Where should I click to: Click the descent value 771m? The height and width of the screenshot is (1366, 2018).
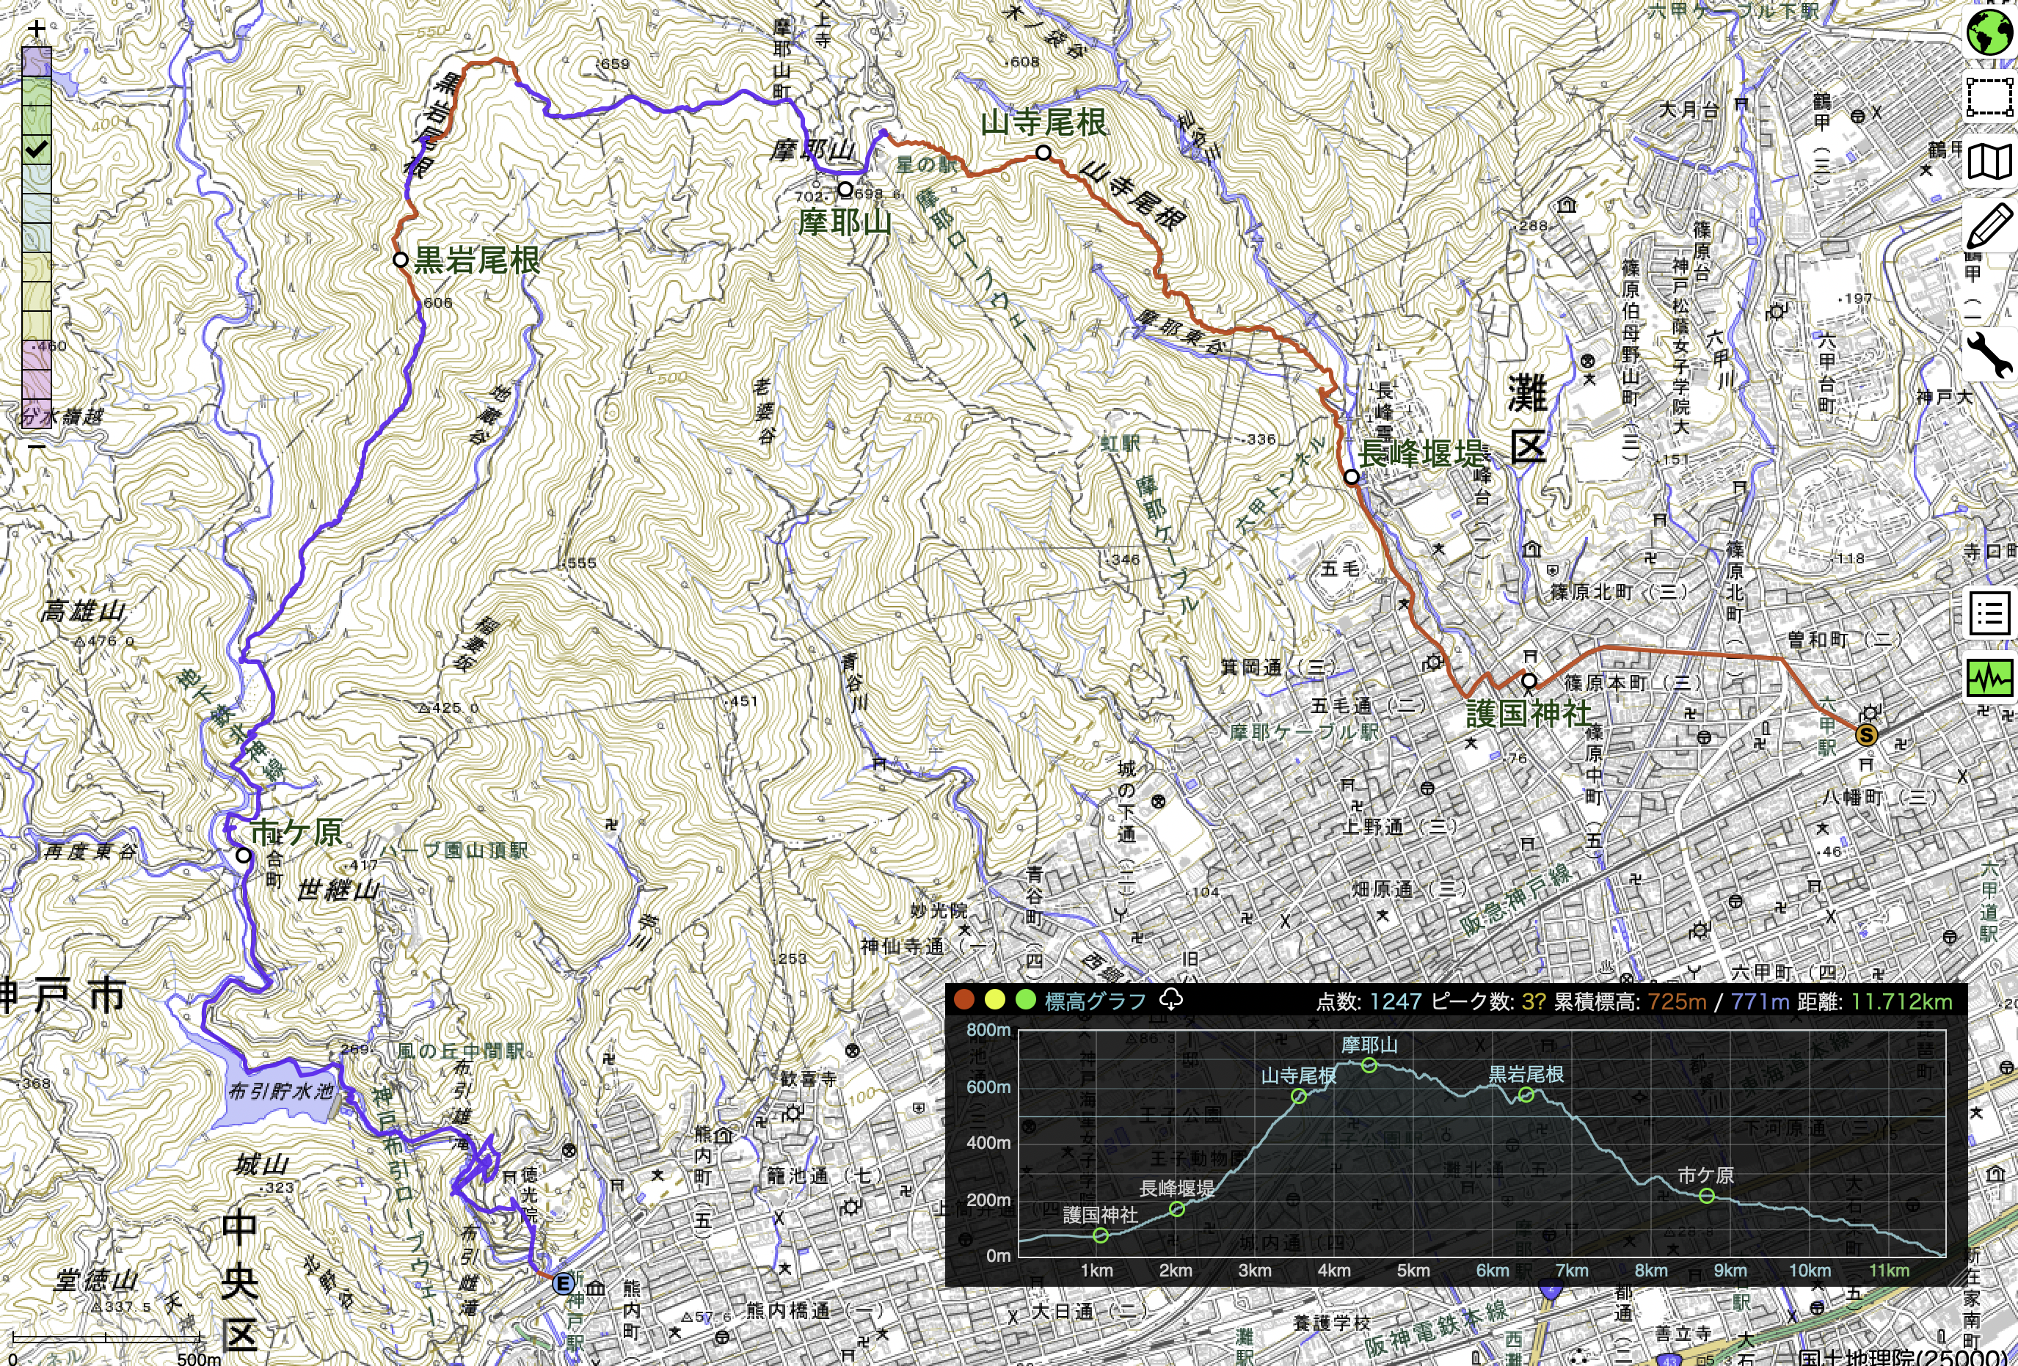pyautogui.click(x=1760, y=1001)
